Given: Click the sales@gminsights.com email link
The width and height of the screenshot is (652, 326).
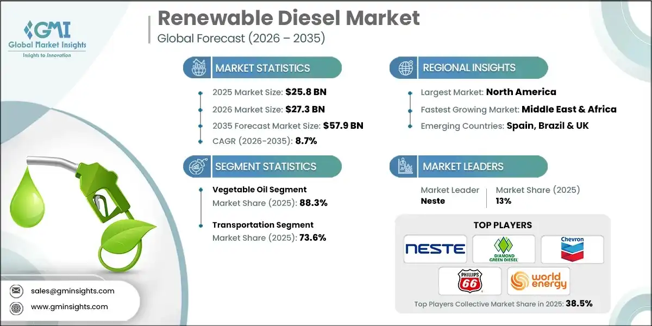Looking at the screenshot, I should 72,291.
